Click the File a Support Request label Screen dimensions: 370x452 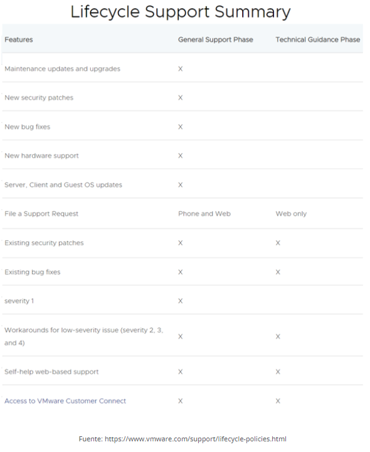[41, 214]
